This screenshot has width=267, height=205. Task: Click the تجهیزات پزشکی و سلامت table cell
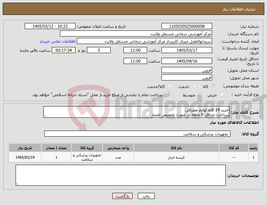tap(87, 157)
